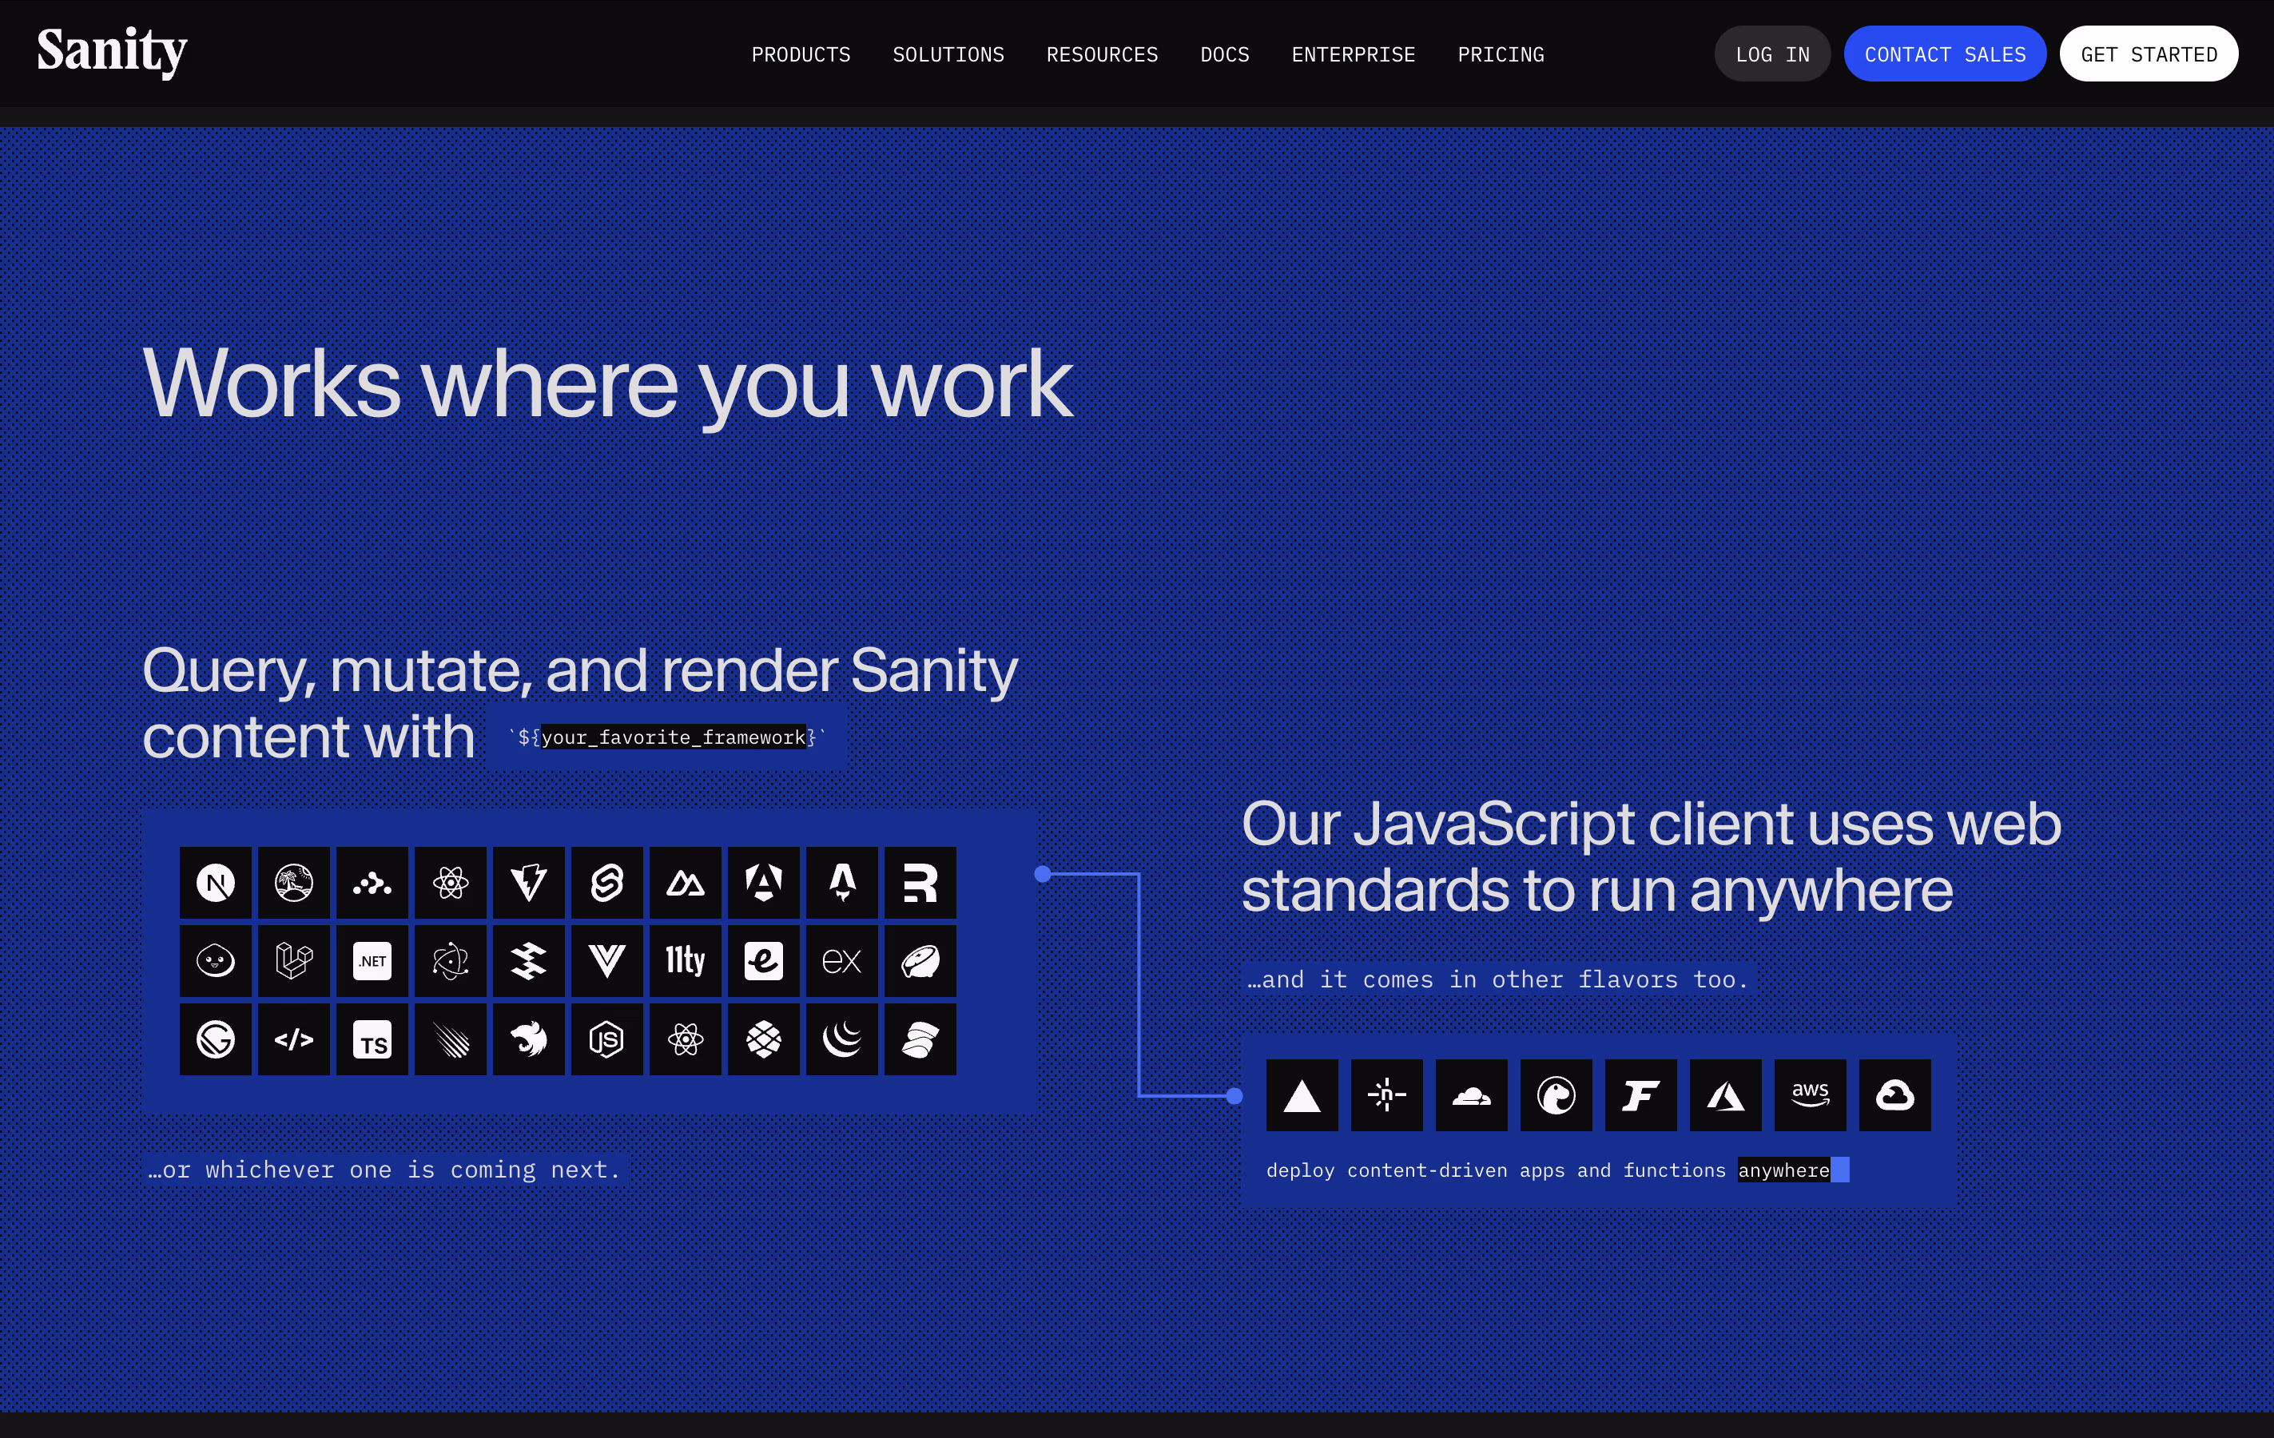Click the Sanity logo in header
Screen dimensions: 2274x1438
click(111, 51)
